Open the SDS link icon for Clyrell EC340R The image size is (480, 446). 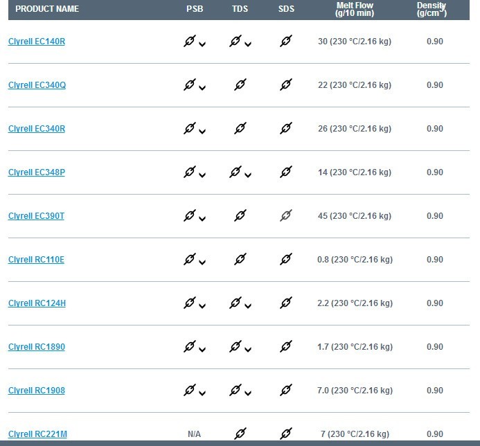coord(286,128)
